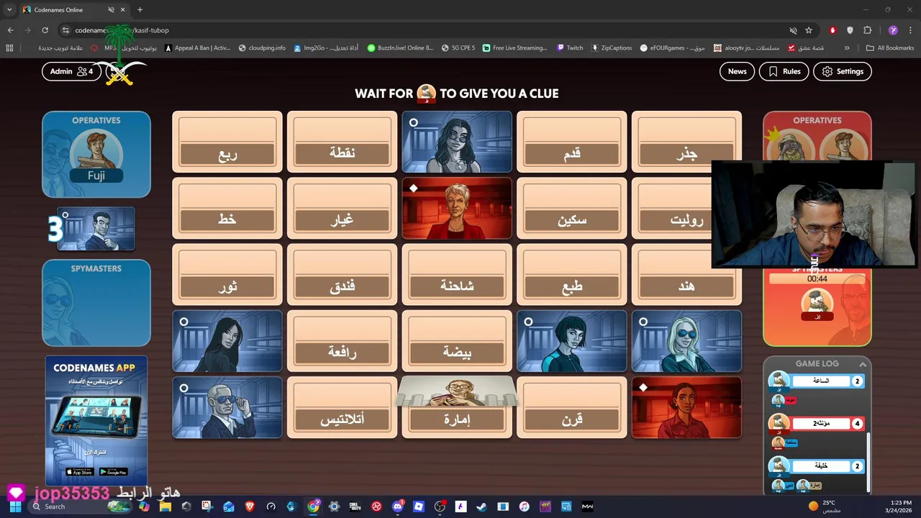The height and width of the screenshot is (518, 921).
Task: Open the apps grid in bookmarks bar
Action: [9, 48]
